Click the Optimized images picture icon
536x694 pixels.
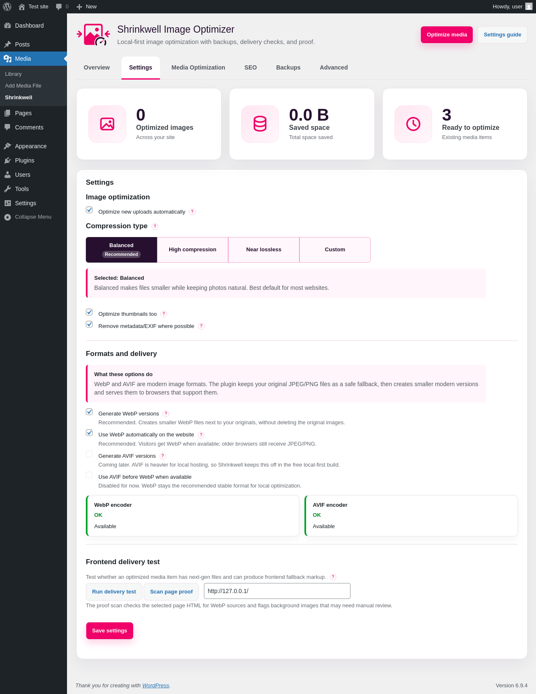coord(107,124)
